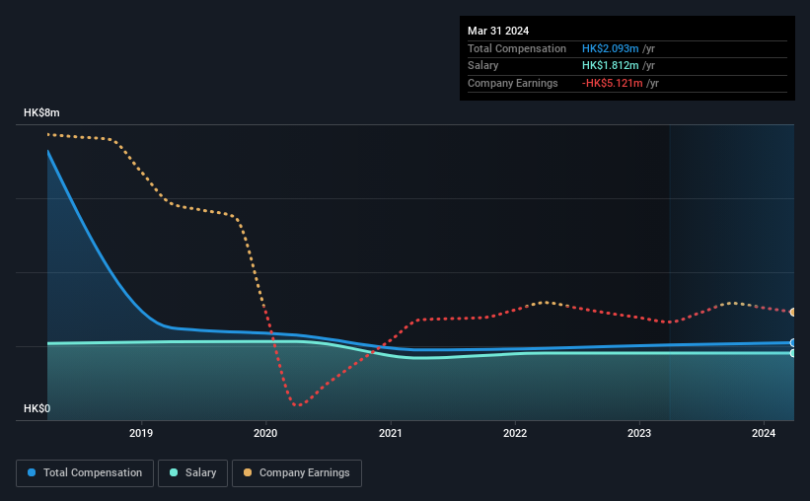
Task: Click the HK$0 axis label
Action: coord(37,408)
